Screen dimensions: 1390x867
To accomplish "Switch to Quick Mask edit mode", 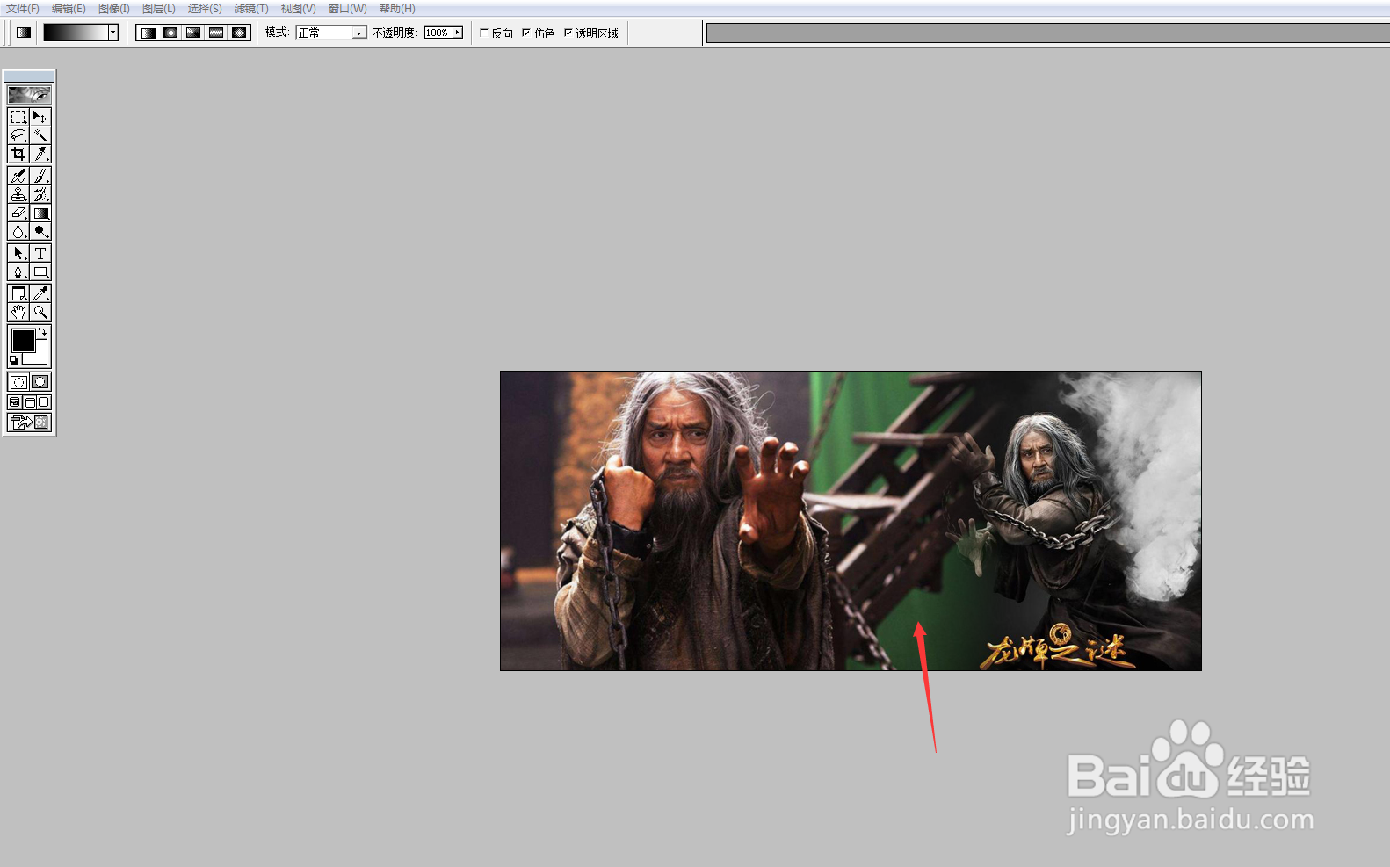I will 40,382.
